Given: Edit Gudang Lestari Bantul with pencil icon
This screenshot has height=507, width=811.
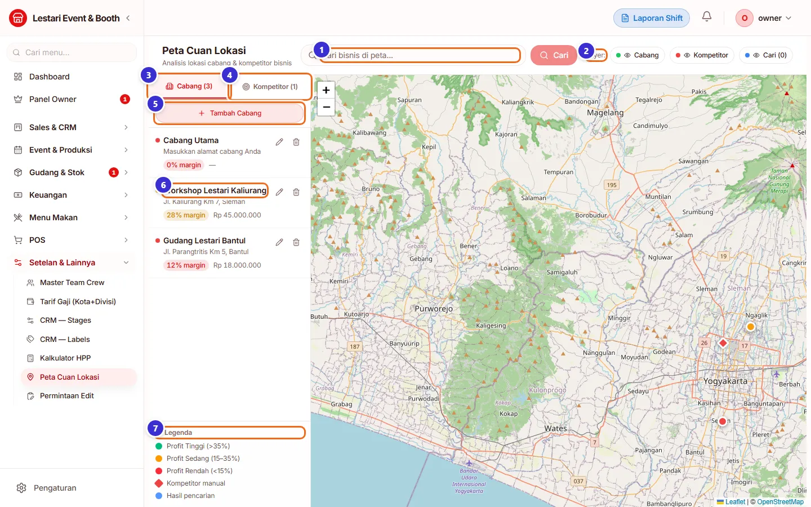Looking at the screenshot, I should click(x=279, y=242).
